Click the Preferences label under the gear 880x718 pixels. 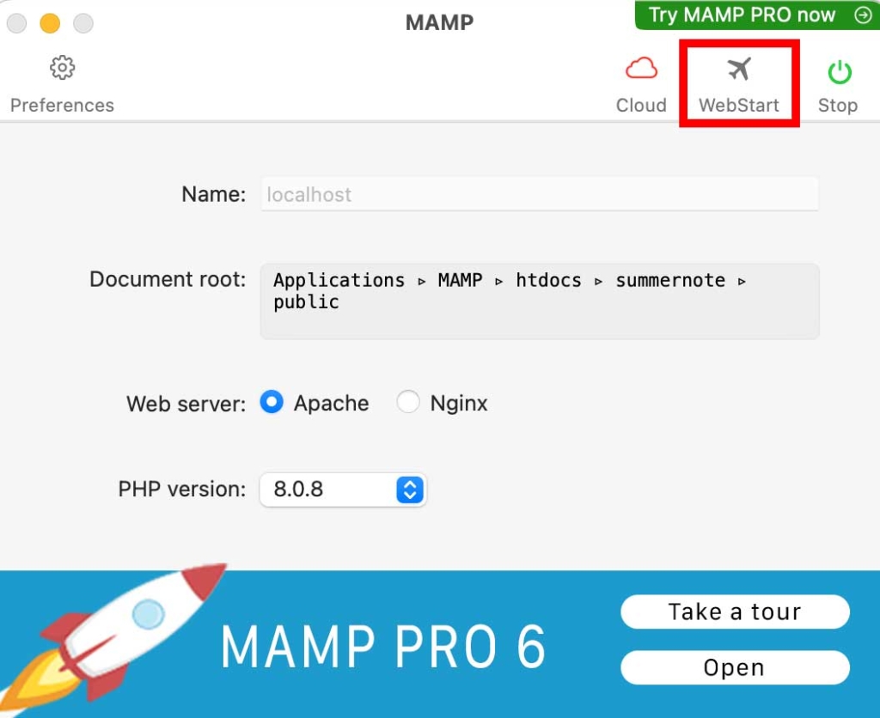[61, 105]
